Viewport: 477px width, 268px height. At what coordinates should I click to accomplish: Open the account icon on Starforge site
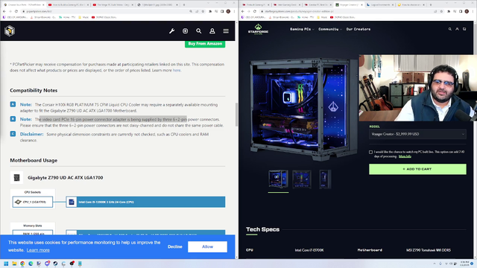[457, 29]
